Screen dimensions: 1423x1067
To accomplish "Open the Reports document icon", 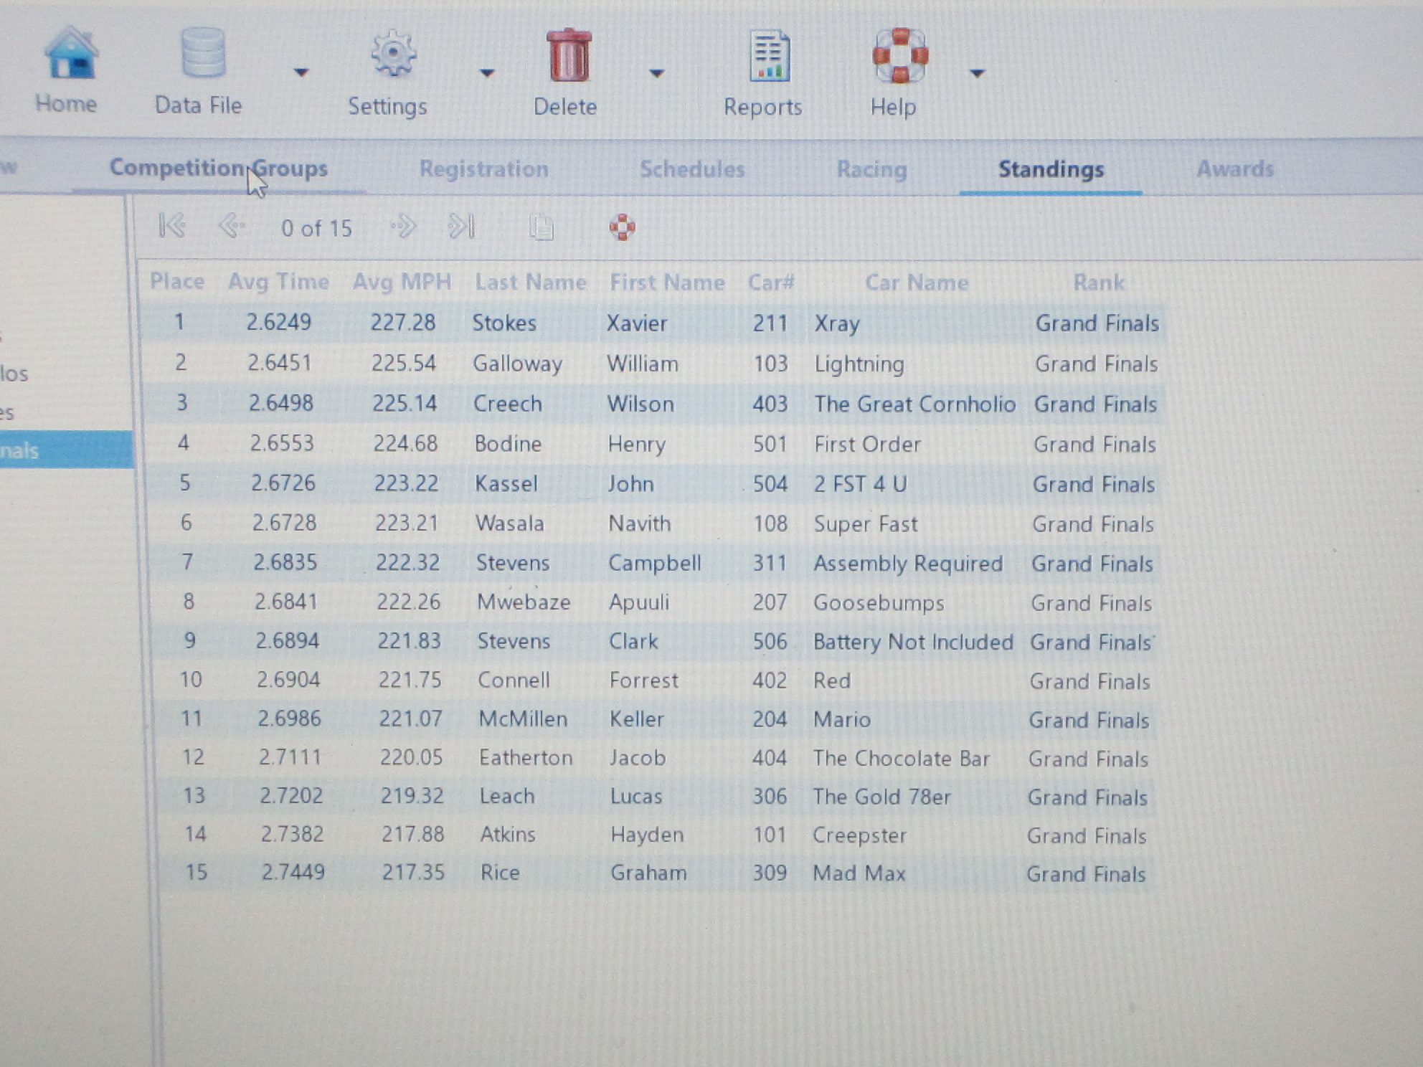I will pos(768,57).
